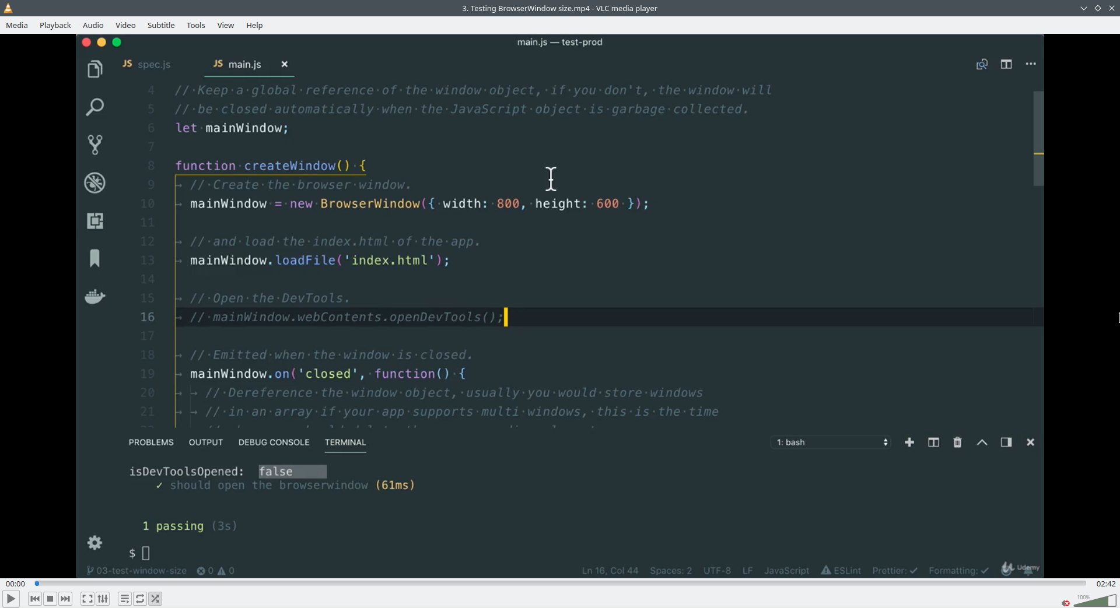Open the Docker whale icon in the sidebar
The image size is (1120, 608).
click(x=94, y=296)
